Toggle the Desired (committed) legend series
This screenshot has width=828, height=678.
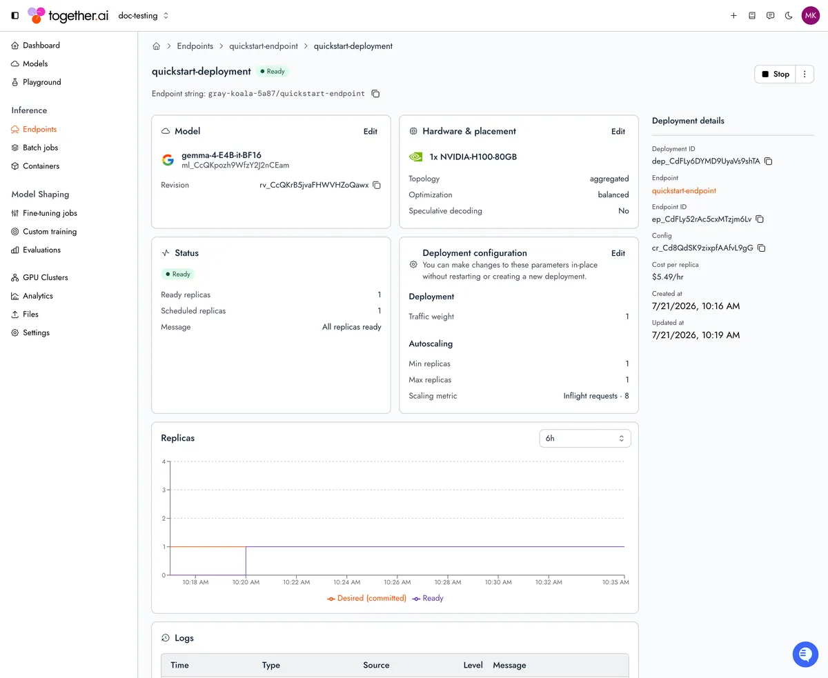pos(366,598)
